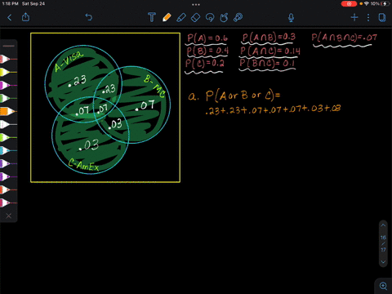Choose the cyan pen preset
This screenshot has width=392, height=294.
point(8,150)
